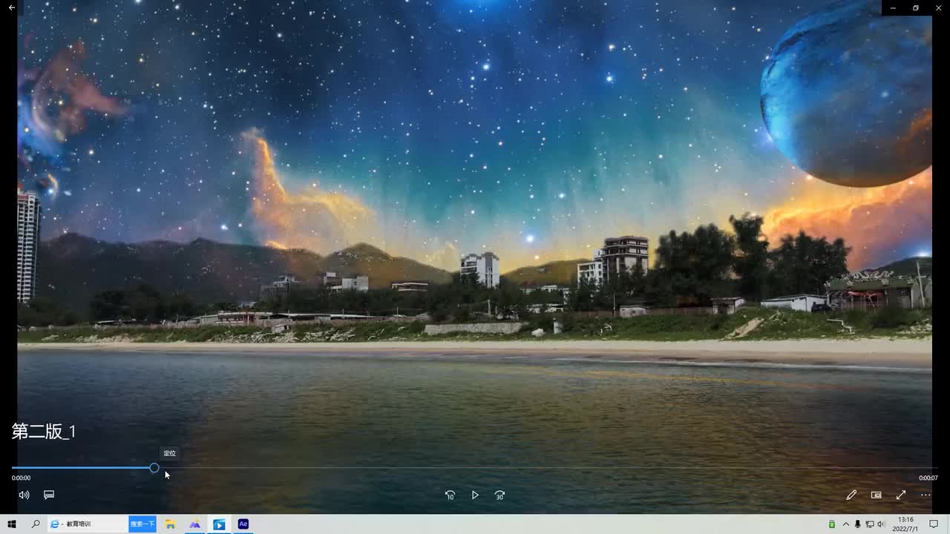Click the video title 第二版_1

coord(44,432)
